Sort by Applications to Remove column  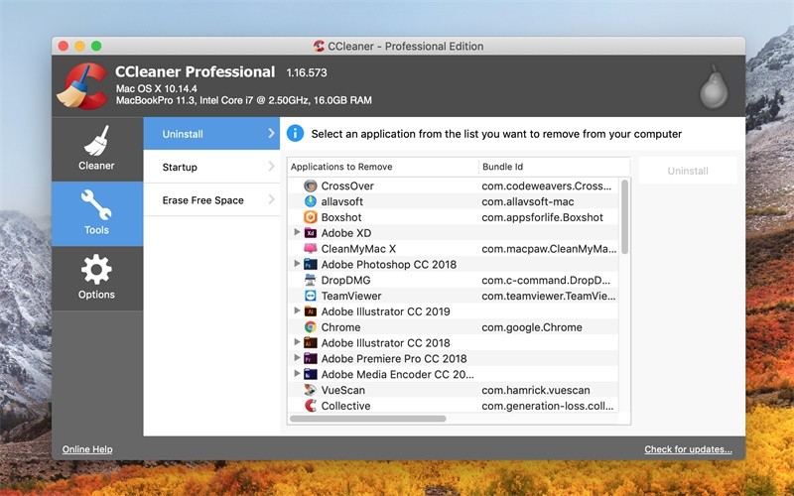pos(383,167)
